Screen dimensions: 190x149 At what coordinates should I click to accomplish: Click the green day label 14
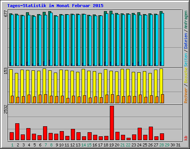pos(83,145)
